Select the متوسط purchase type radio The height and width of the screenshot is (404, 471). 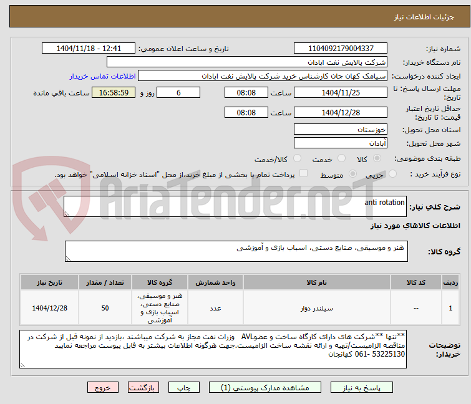click(352, 174)
